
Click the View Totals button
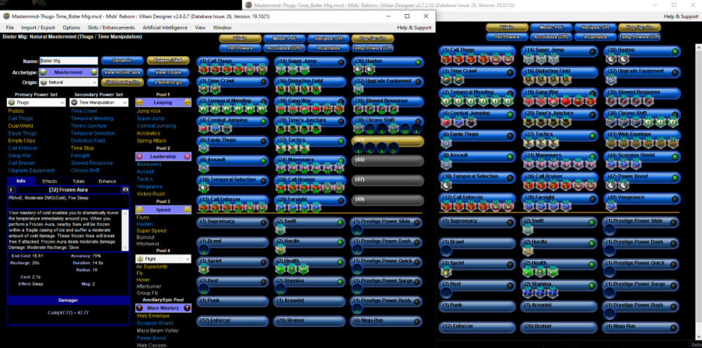pyautogui.click(x=168, y=72)
